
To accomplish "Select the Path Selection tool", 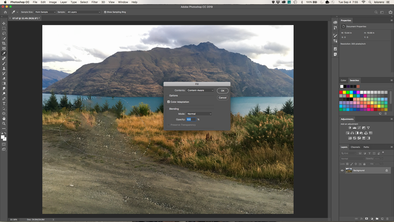I will point(4,109).
